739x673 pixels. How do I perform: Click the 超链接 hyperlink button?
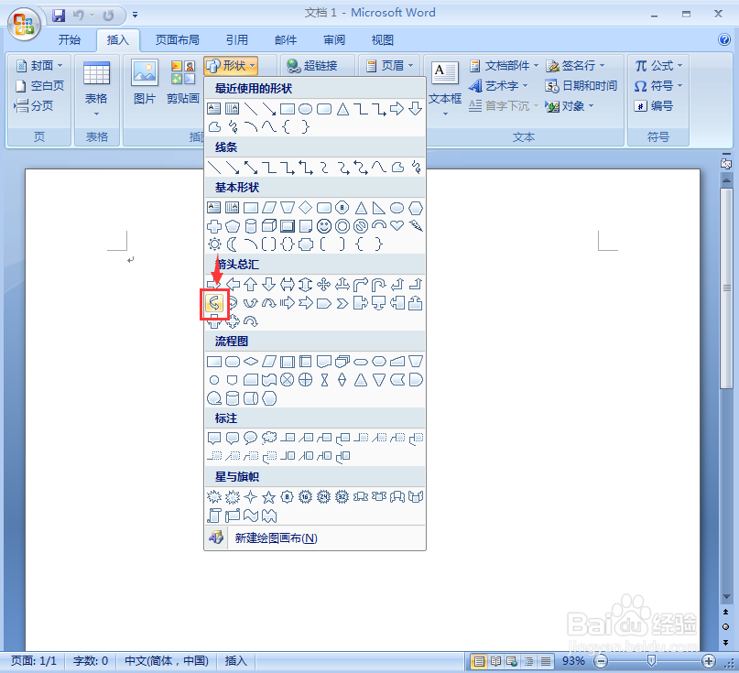pyautogui.click(x=312, y=66)
